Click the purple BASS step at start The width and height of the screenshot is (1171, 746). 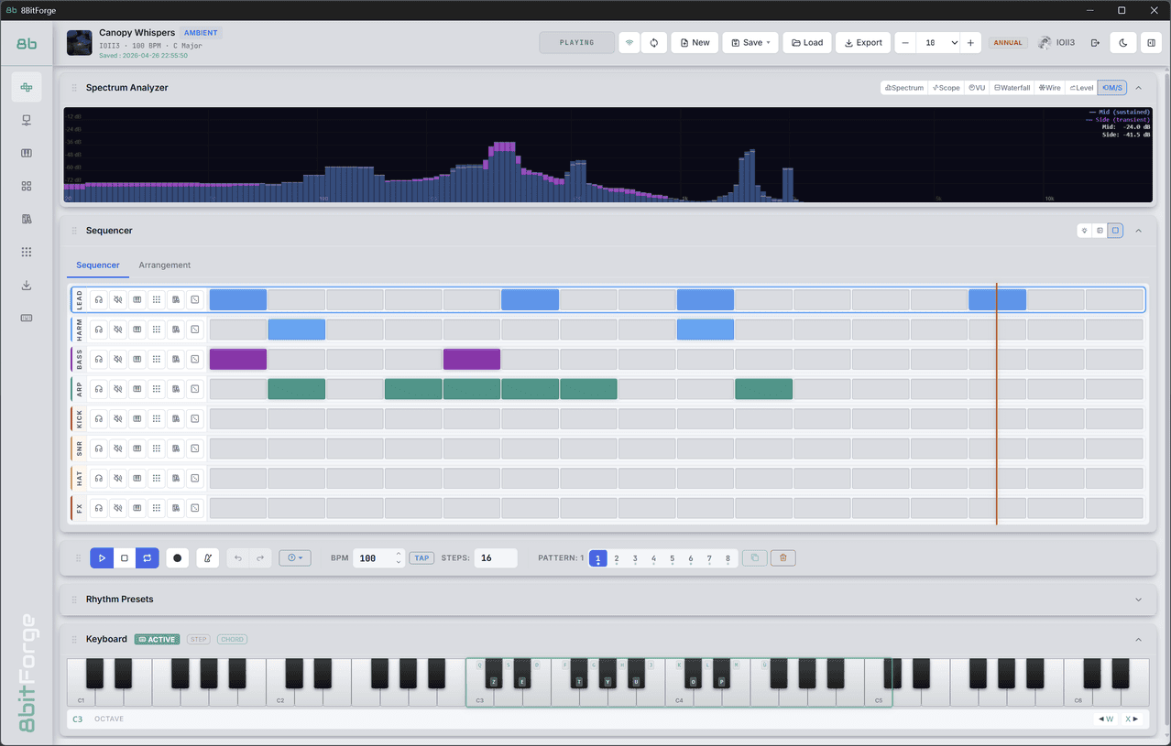238,359
